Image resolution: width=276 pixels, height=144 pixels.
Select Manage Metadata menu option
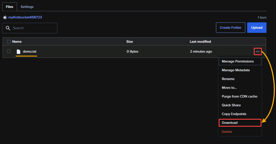tap(236, 70)
